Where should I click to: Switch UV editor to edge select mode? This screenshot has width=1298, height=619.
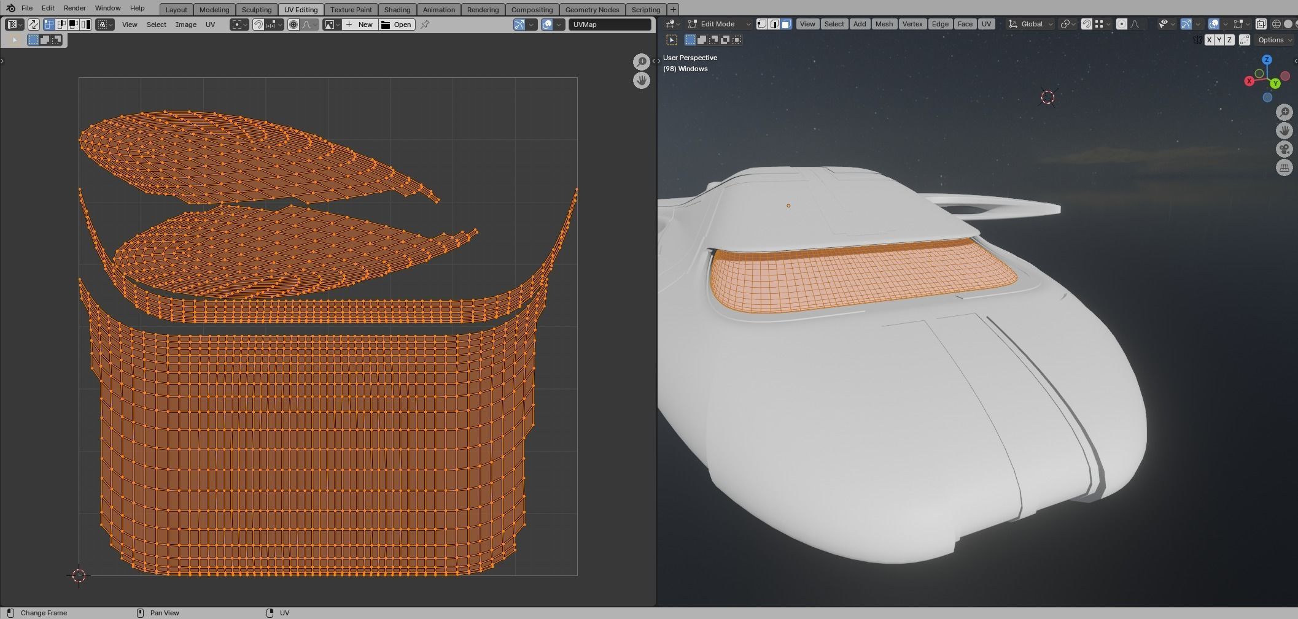(x=61, y=25)
